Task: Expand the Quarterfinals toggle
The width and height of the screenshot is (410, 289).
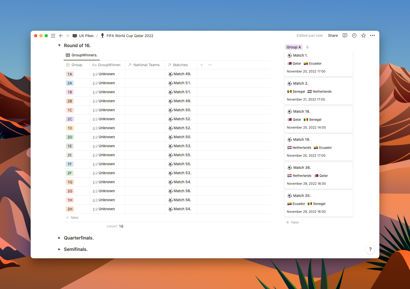Action: [x=59, y=238]
